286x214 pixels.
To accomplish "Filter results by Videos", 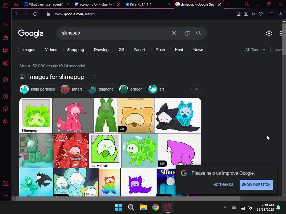I will click(51, 50).
